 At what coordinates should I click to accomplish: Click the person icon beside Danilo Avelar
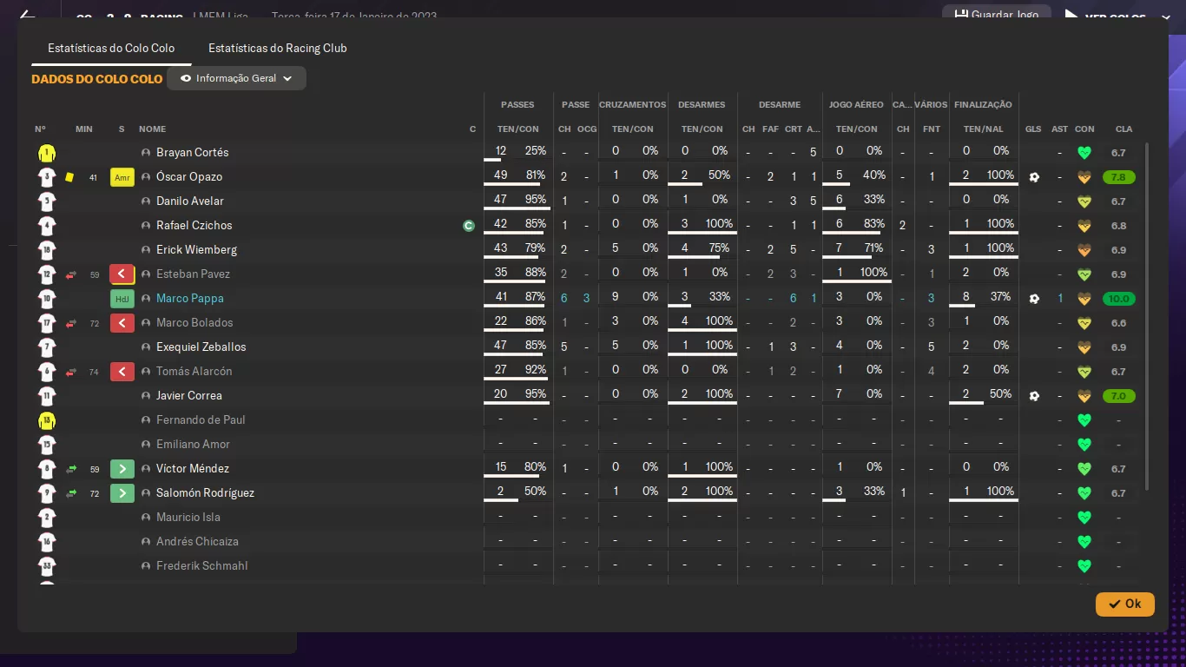(x=146, y=201)
